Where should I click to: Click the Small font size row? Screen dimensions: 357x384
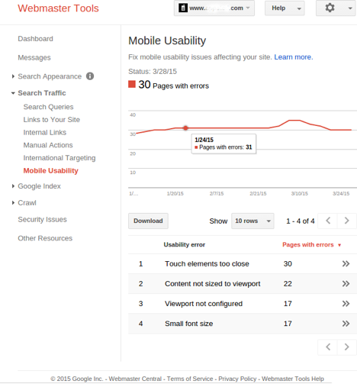[x=243, y=324]
